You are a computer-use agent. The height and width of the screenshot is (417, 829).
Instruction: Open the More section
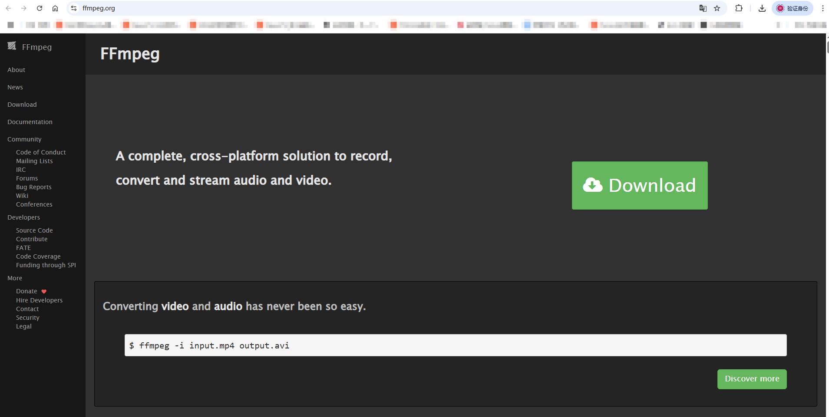point(15,278)
